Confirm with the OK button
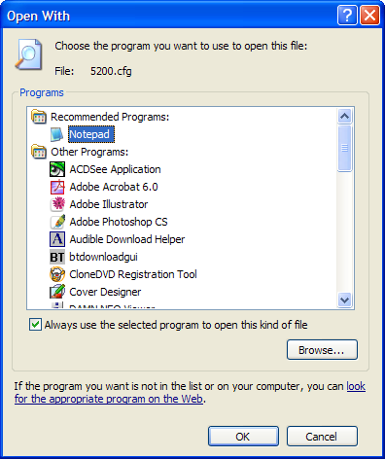This screenshot has width=385, height=459. tap(243, 437)
